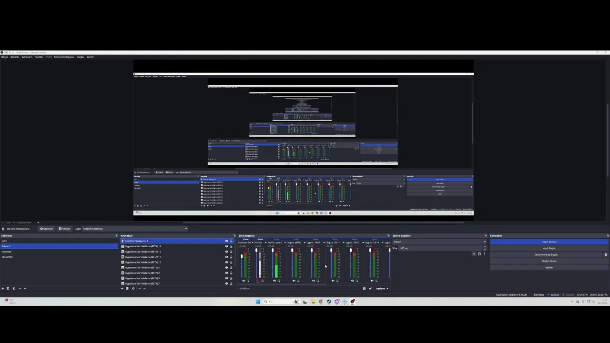Viewport: 610px width, 343px height.
Task: Open transition properties three-dot menu
Action: click(485, 254)
